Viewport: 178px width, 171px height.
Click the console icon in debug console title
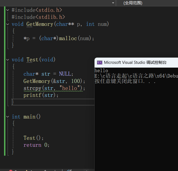coord(100,62)
